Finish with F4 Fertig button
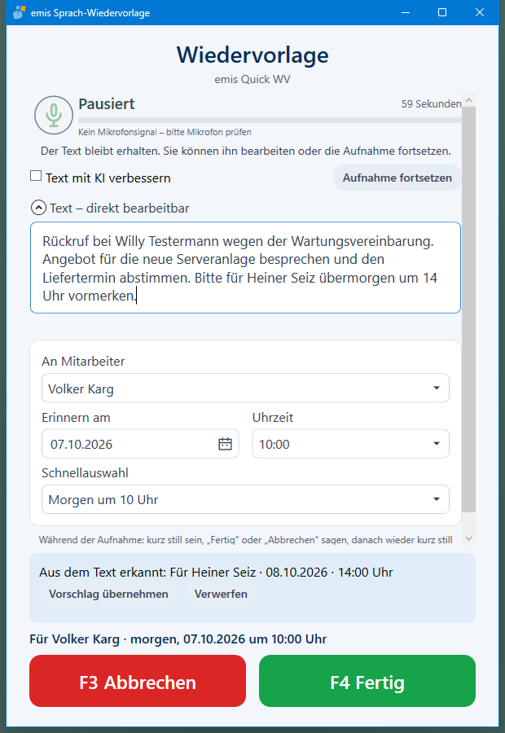This screenshot has height=733, width=505. [x=367, y=681]
